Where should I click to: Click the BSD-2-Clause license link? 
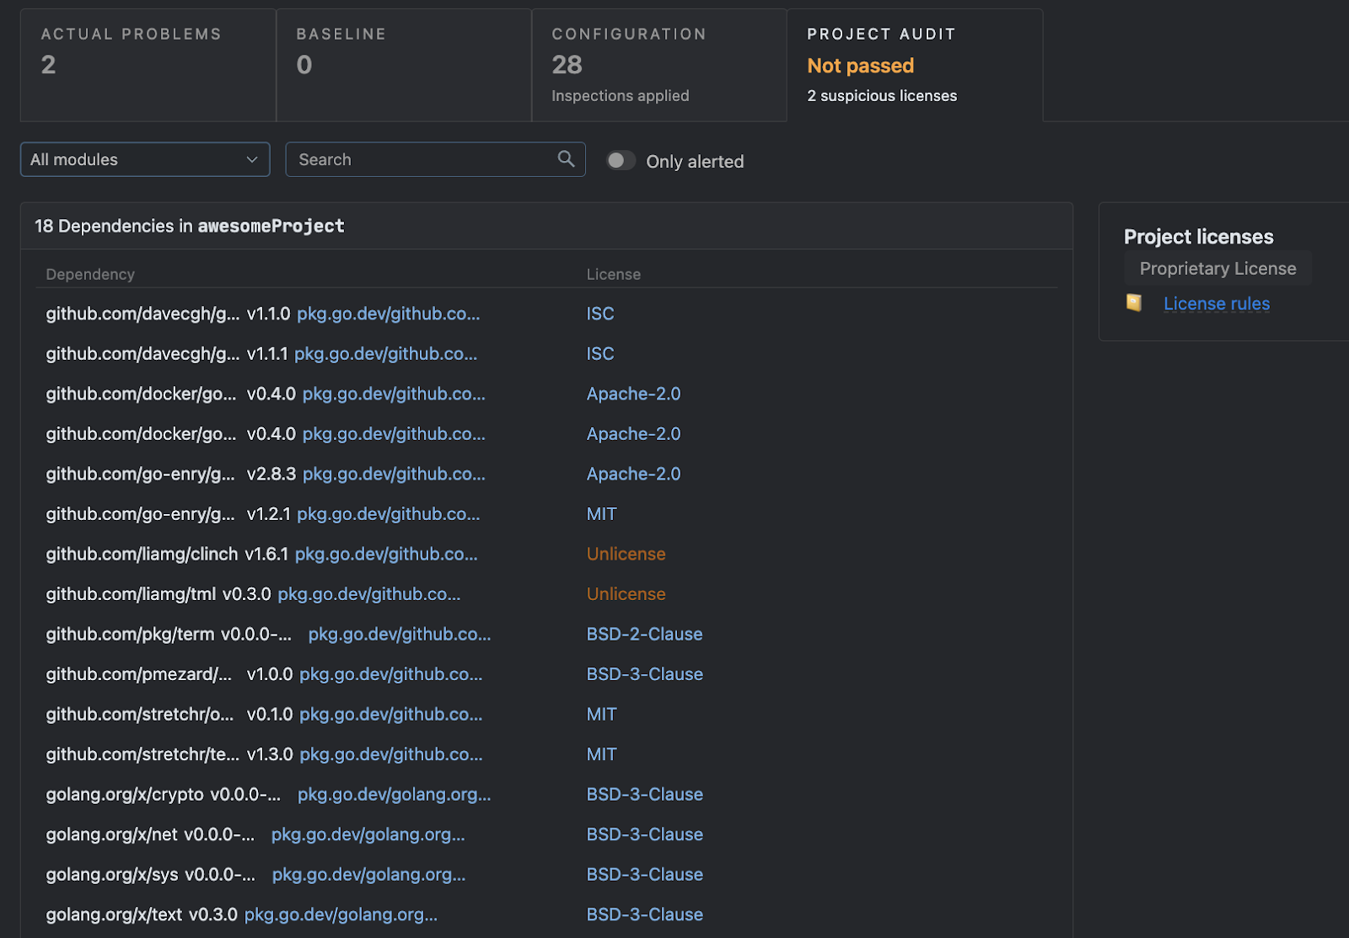coord(645,634)
